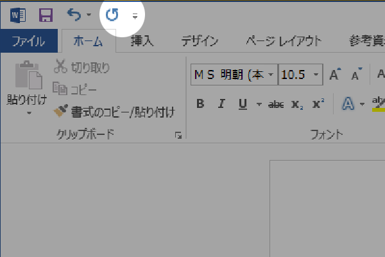385x257 pixels.
Task: Open the undo history dropdown arrow
Action: 89,15
